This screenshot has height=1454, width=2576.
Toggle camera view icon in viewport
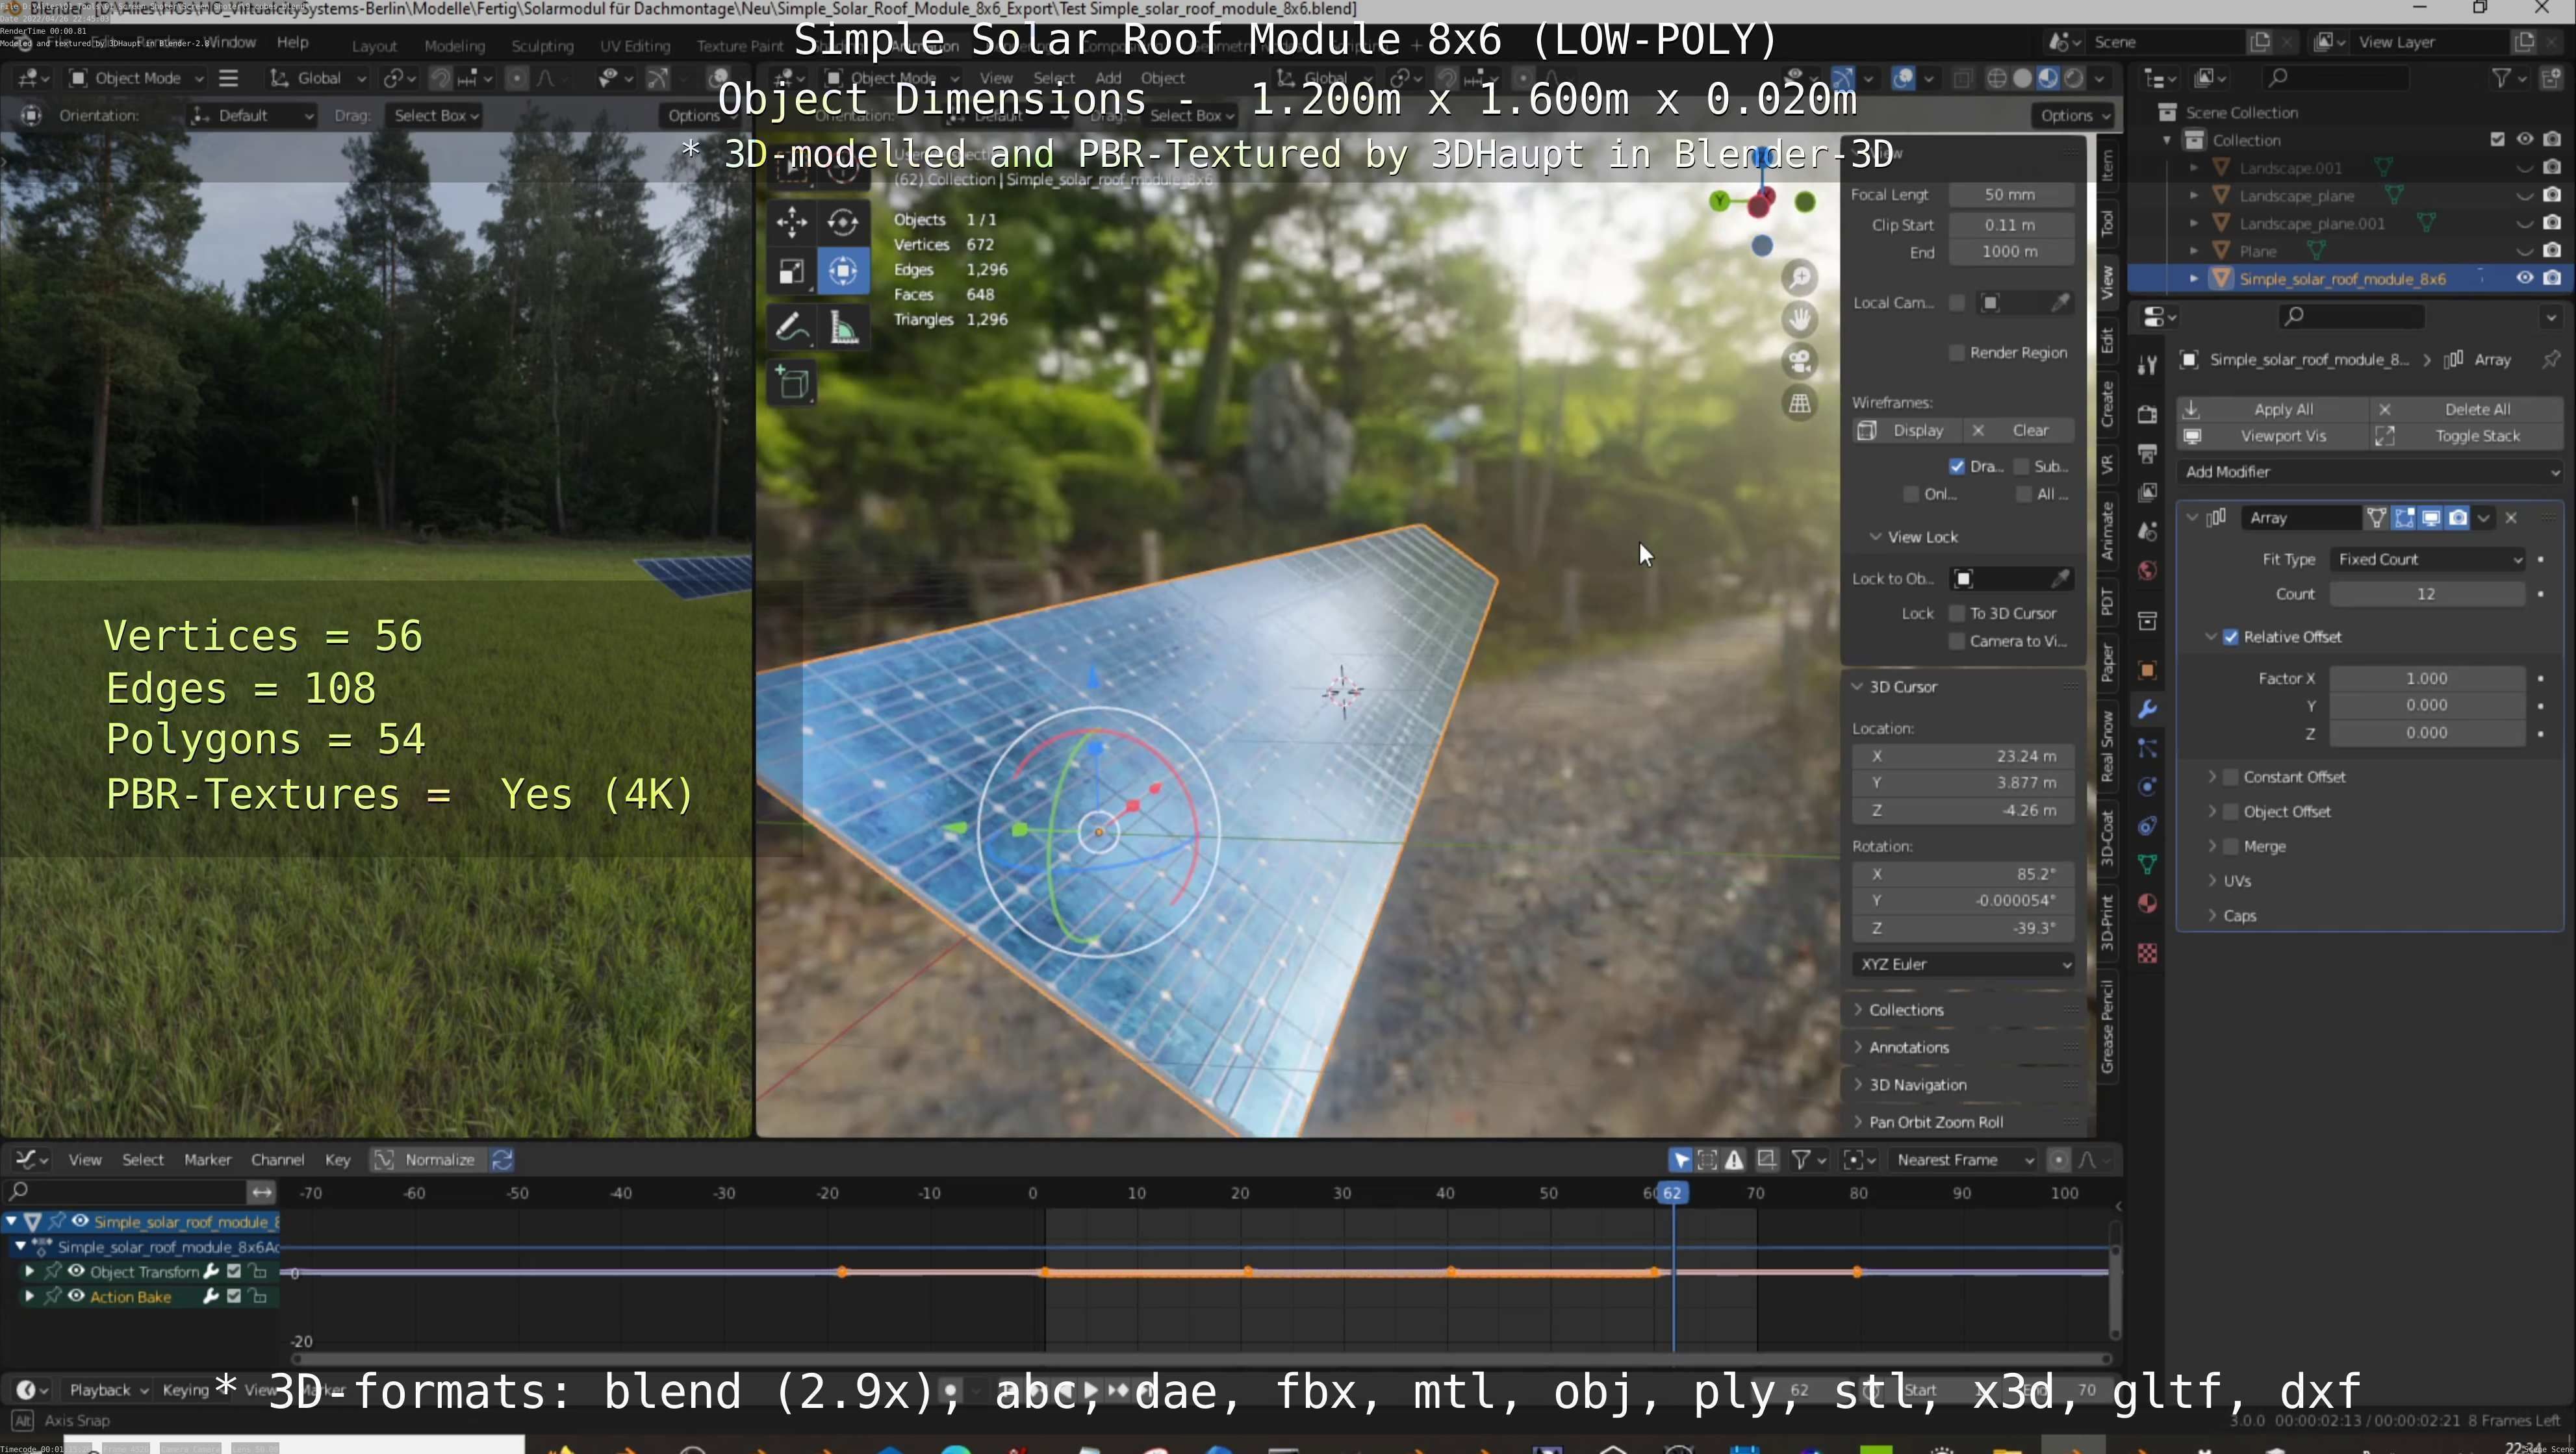[1800, 361]
